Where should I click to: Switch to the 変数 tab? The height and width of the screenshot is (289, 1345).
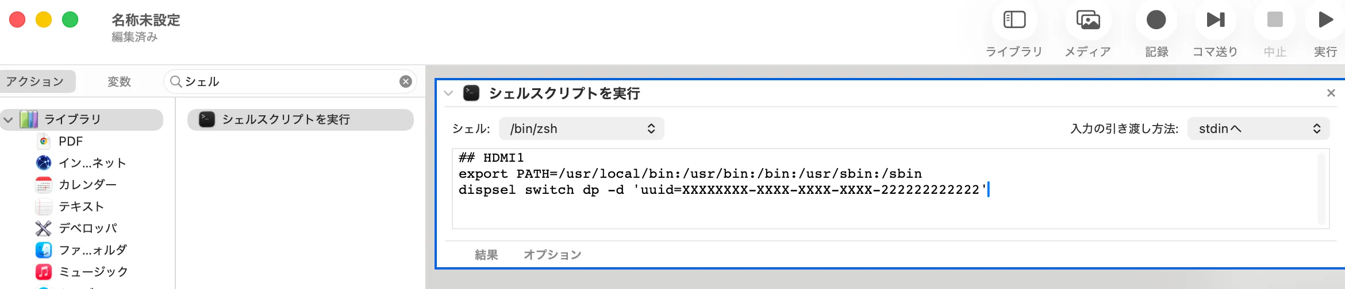(x=119, y=81)
